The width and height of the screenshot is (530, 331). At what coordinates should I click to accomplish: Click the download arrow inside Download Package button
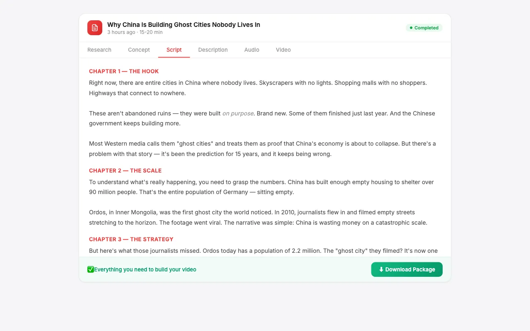pyautogui.click(x=381, y=269)
